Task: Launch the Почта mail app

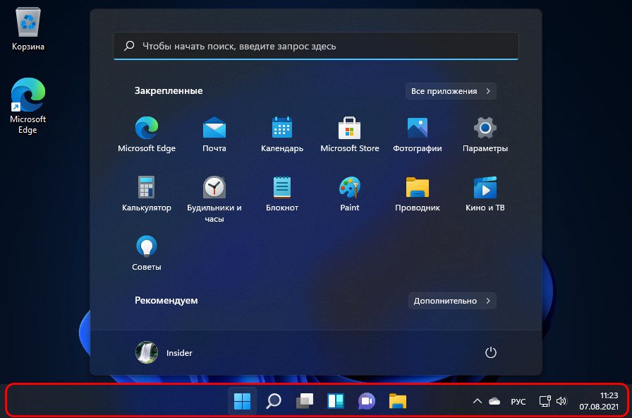Action: point(214,134)
